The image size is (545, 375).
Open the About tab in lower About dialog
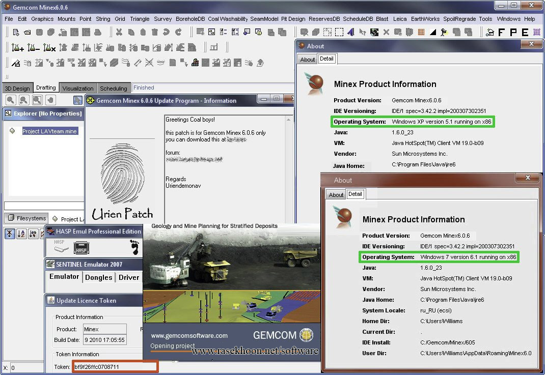click(x=336, y=195)
